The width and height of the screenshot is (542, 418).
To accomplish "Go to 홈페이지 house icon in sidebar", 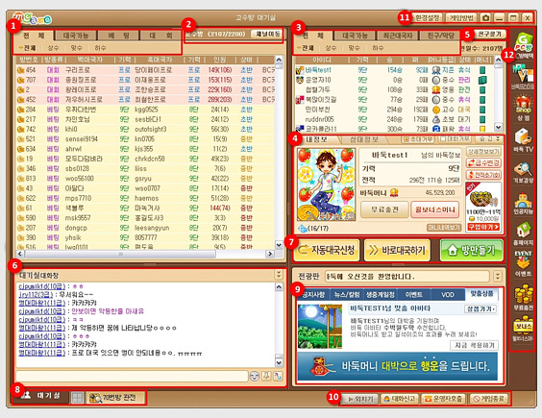I will [523, 234].
